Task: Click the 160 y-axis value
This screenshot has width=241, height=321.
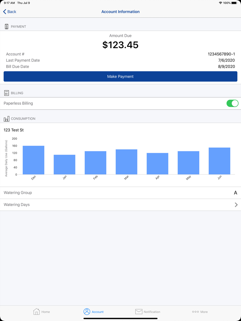Action: (14, 146)
